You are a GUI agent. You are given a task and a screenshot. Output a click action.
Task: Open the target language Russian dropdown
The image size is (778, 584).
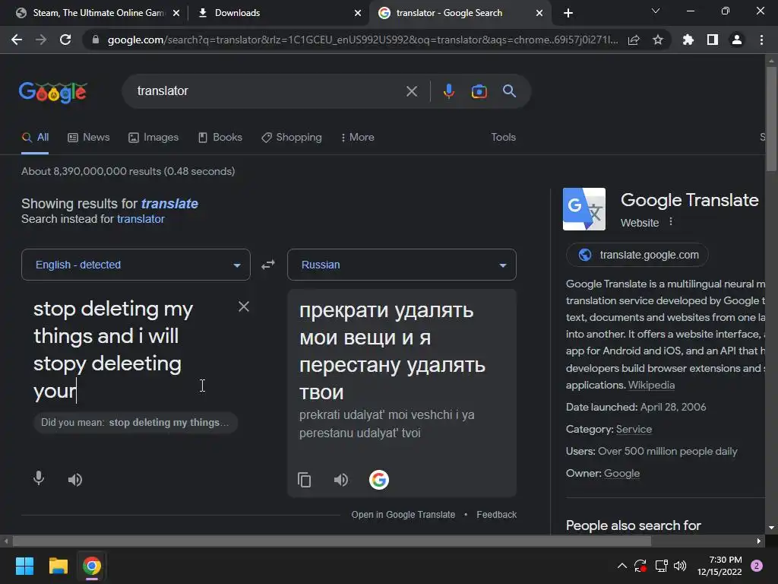click(402, 265)
